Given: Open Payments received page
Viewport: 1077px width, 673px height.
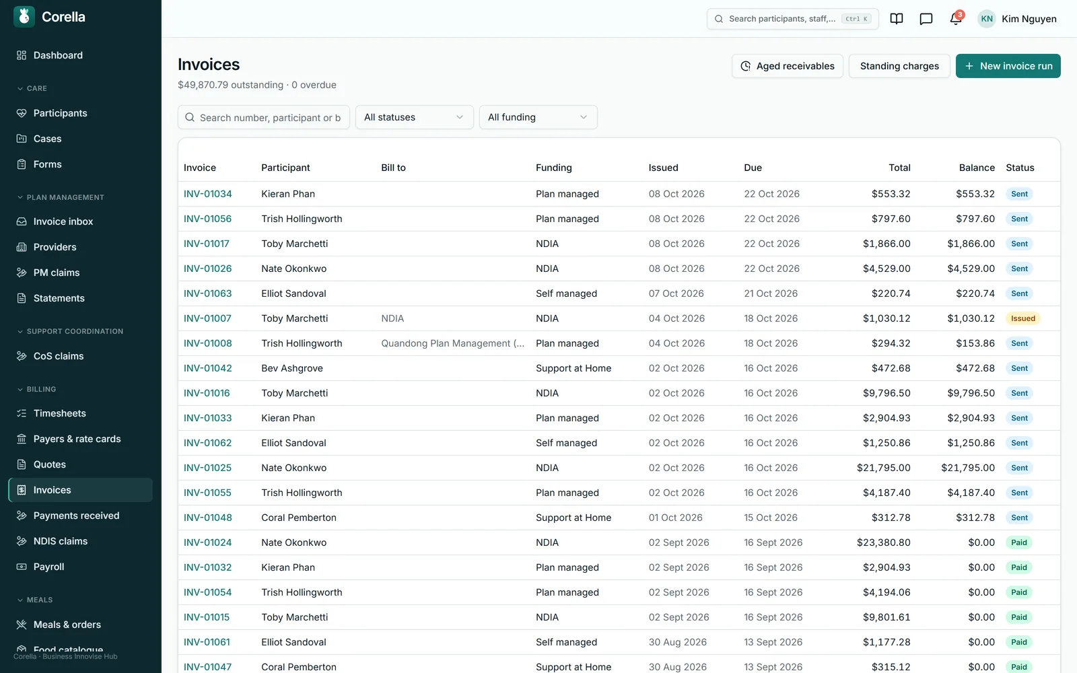Looking at the screenshot, I should [x=80, y=516].
